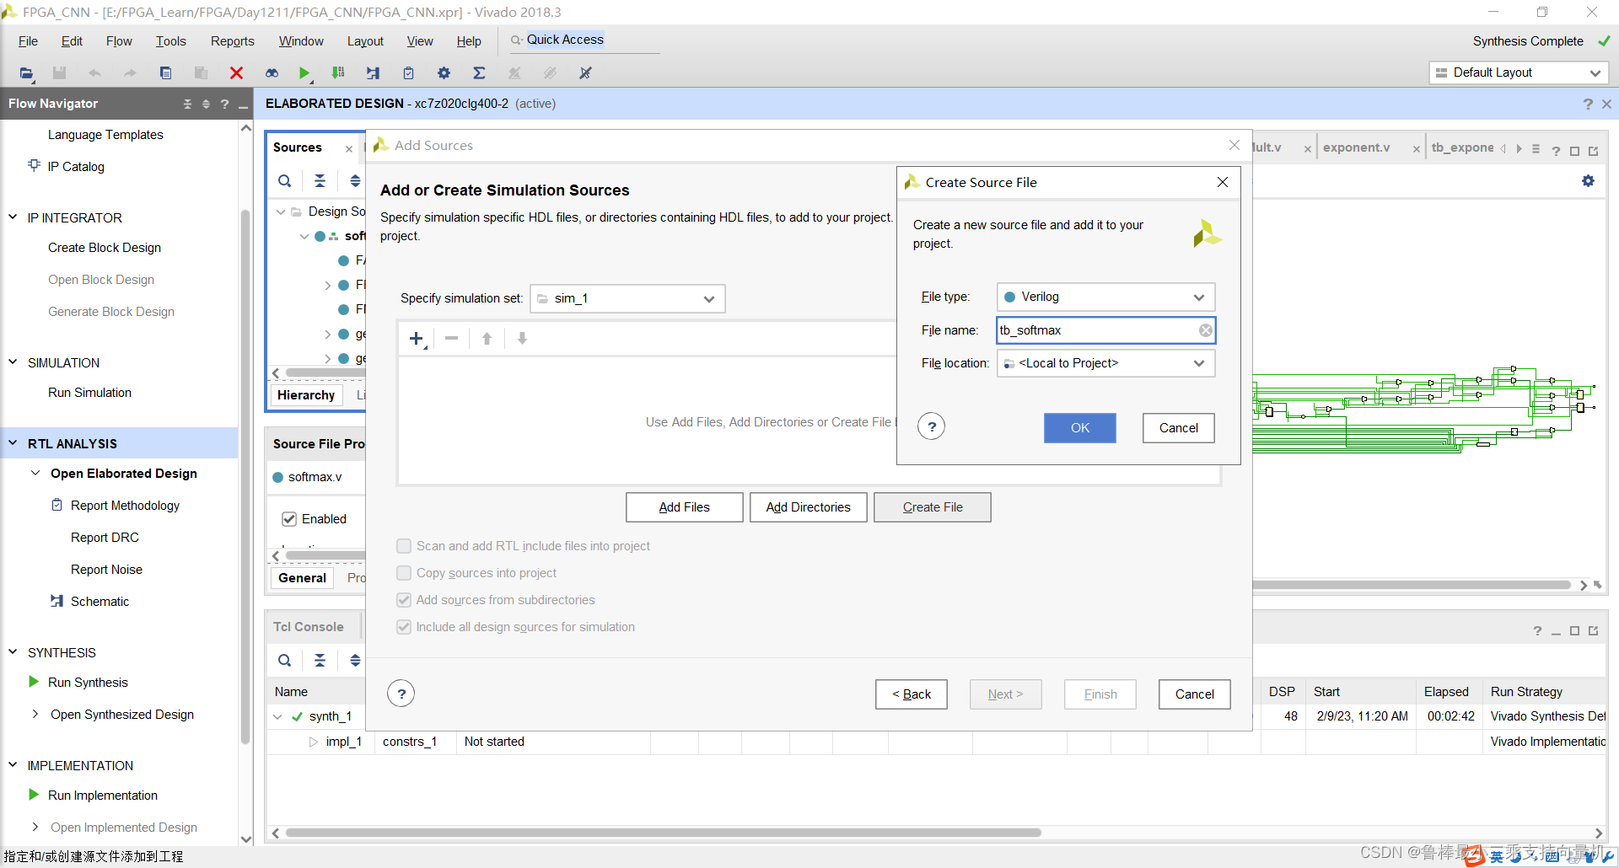Click help question icon in Create Source File
The height and width of the screenshot is (868, 1619).
(x=931, y=426)
